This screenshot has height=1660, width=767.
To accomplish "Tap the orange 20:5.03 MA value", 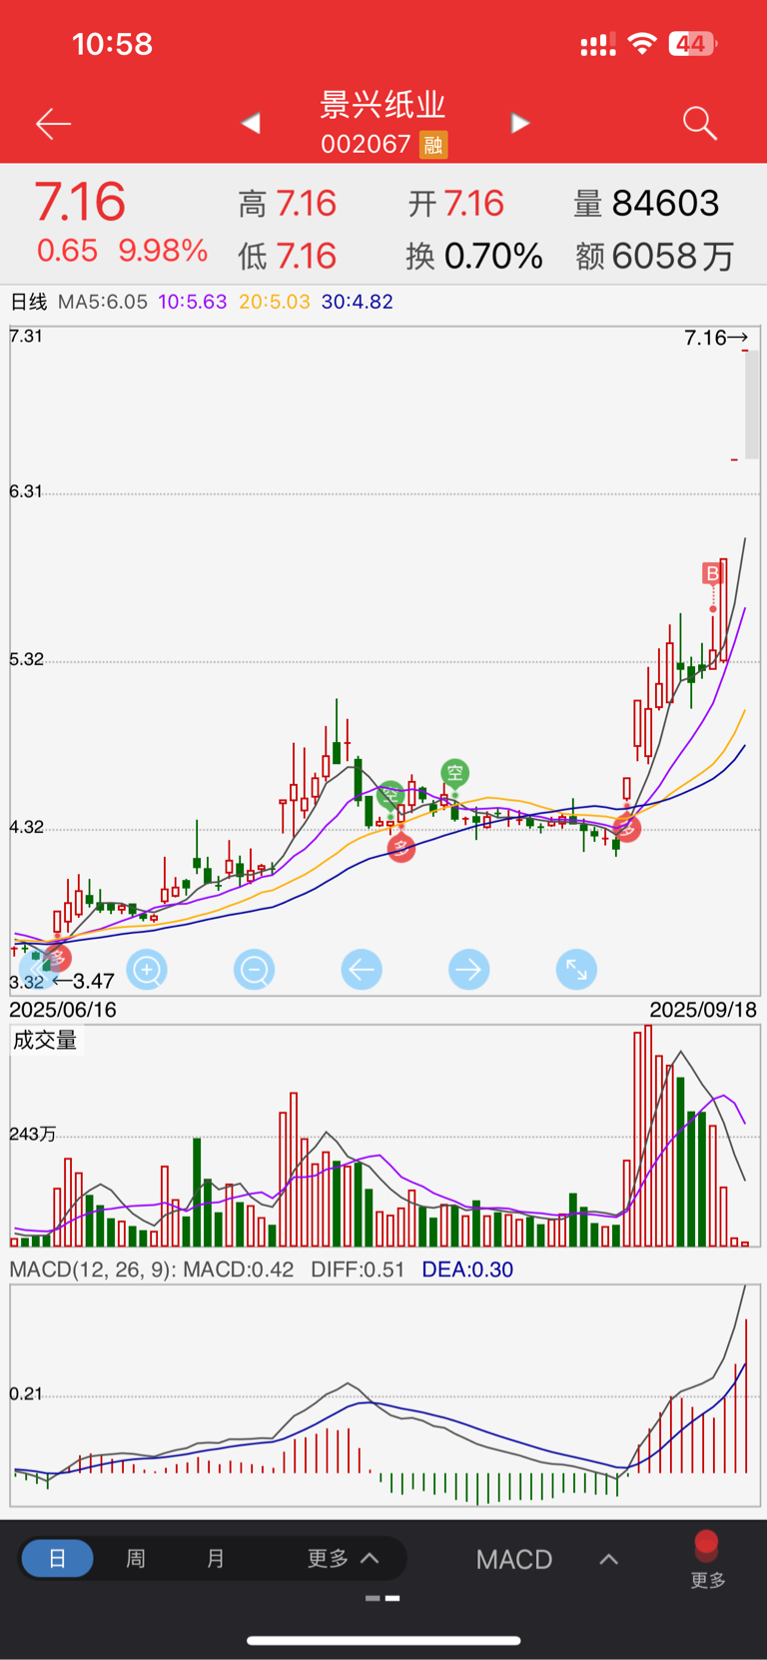I will [x=275, y=302].
